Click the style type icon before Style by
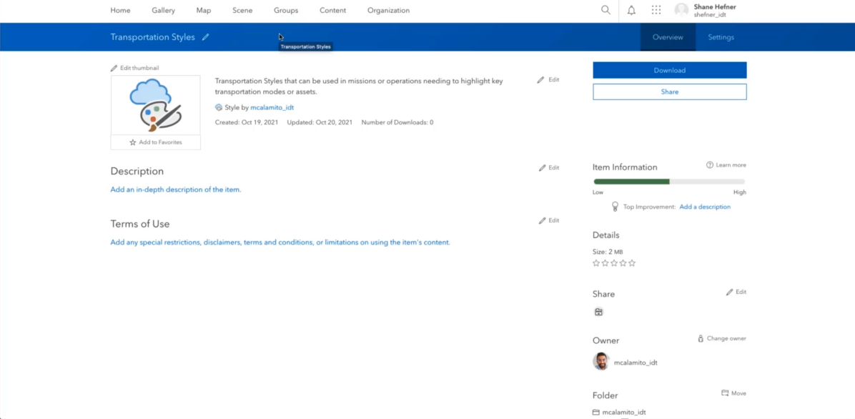 tap(219, 107)
